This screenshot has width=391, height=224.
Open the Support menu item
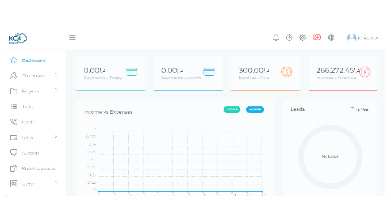click(30, 153)
